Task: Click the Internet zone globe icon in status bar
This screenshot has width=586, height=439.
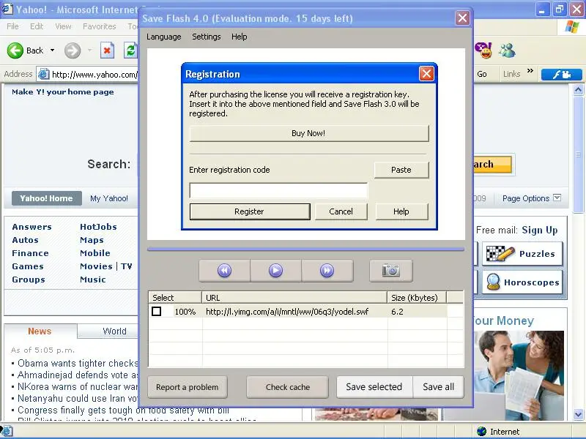Action: point(482,432)
